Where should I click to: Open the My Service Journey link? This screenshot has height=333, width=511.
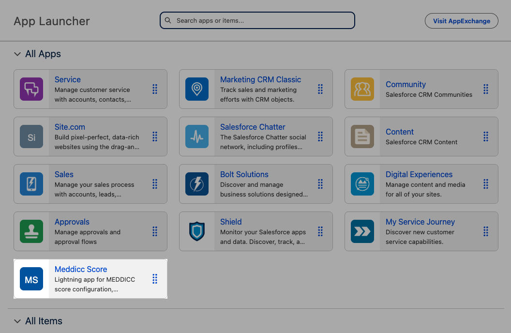tap(420, 222)
